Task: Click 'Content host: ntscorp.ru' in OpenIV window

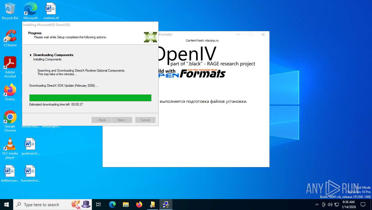Action: 202,40
